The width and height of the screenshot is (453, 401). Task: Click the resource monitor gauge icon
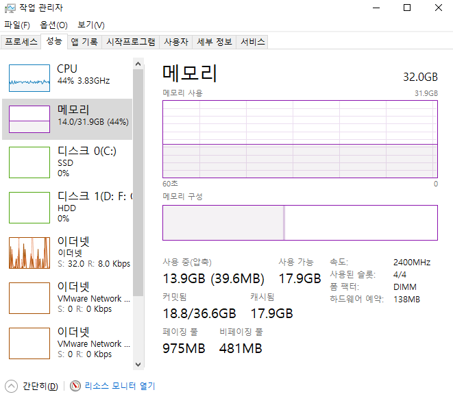(75, 386)
